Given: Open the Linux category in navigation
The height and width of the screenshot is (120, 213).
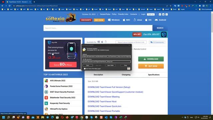Looking at the screenshot, I should click(138, 20).
